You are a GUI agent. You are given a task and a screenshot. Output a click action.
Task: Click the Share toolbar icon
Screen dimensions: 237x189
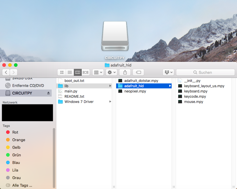pos(125,72)
